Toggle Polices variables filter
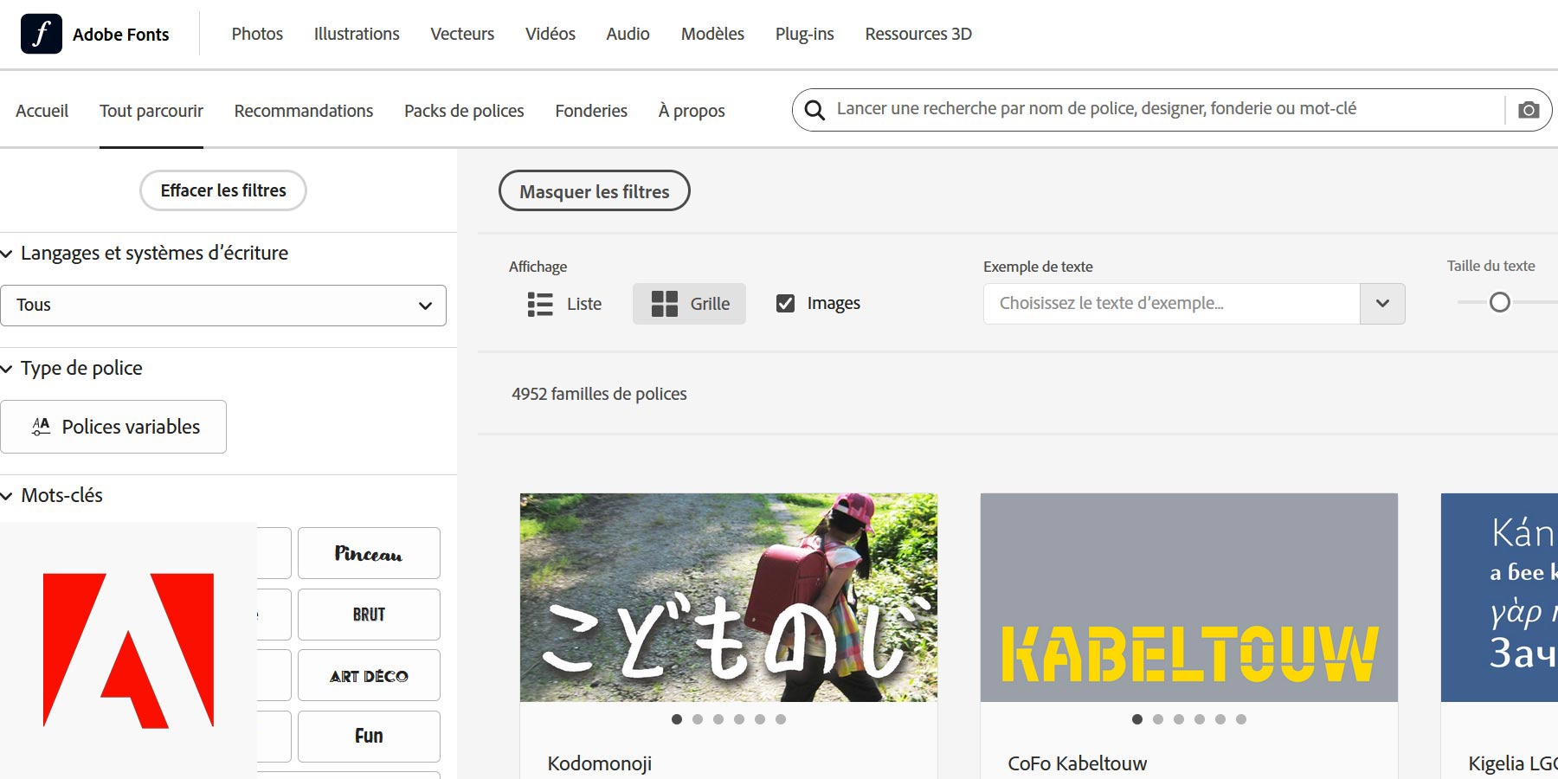This screenshot has height=779, width=1558. click(113, 427)
